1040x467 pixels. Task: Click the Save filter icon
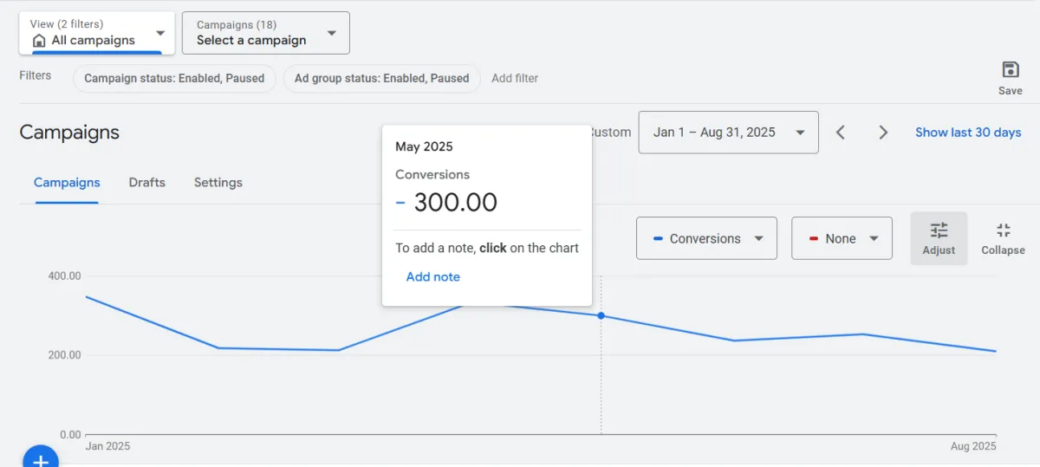point(1010,70)
